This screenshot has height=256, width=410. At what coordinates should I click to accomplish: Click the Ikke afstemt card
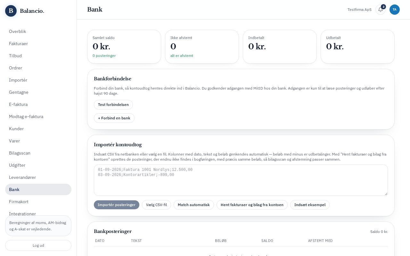pyautogui.click(x=202, y=47)
